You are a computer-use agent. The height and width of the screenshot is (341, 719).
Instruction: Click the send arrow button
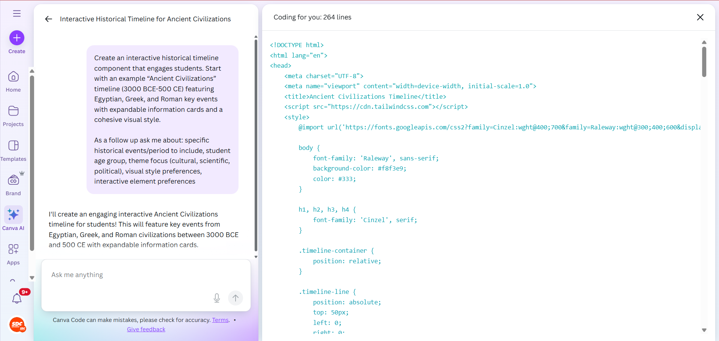236,298
